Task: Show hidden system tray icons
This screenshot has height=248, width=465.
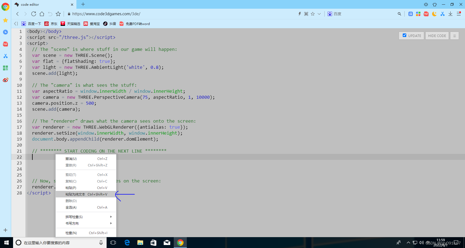Action: coord(408,243)
